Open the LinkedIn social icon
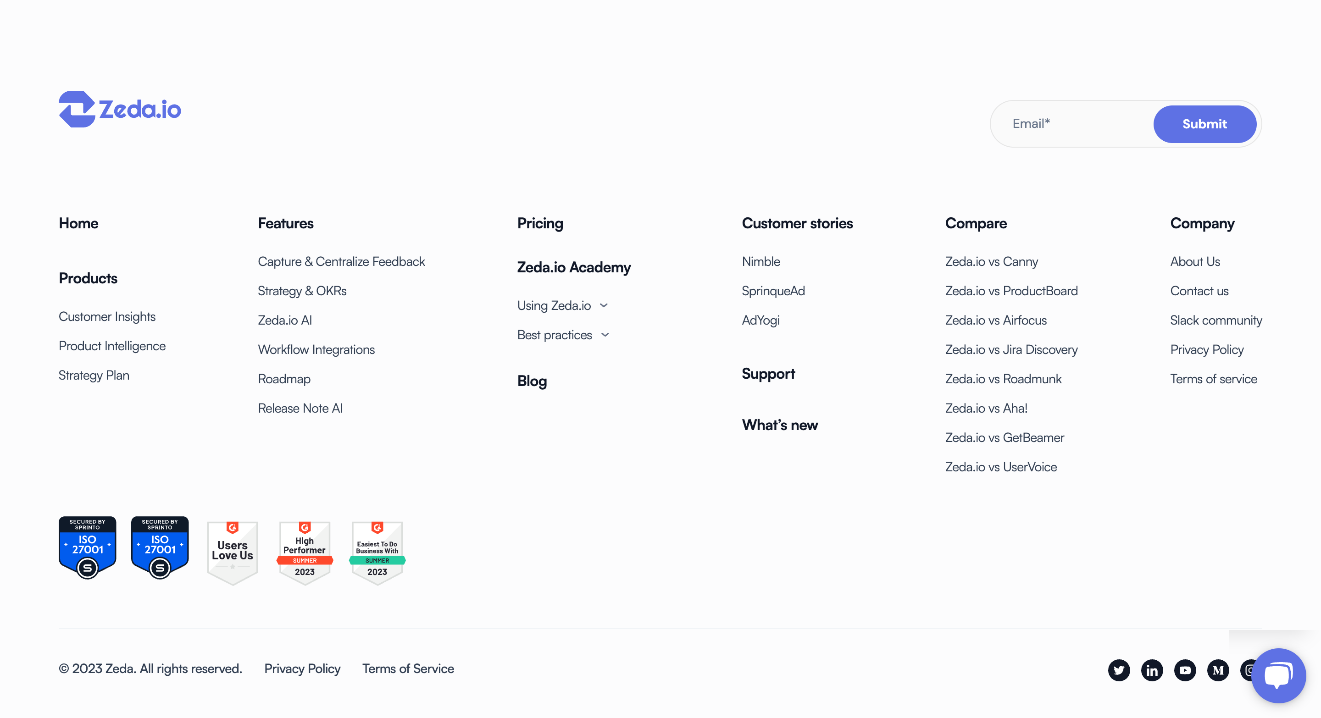1321x718 pixels. (x=1152, y=670)
